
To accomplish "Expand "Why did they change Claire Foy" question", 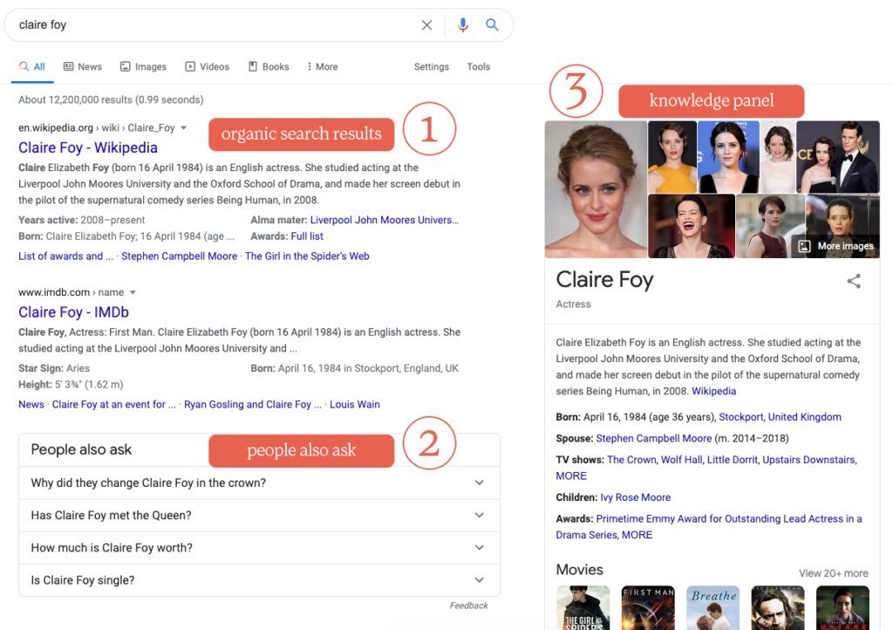I will 479,483.
